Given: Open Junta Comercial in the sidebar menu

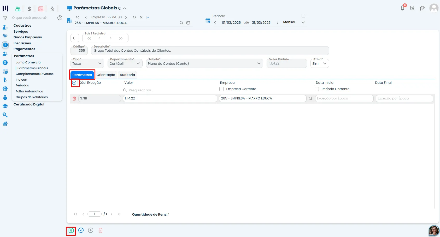Looking at the screenshot, I should click(28, 62).
